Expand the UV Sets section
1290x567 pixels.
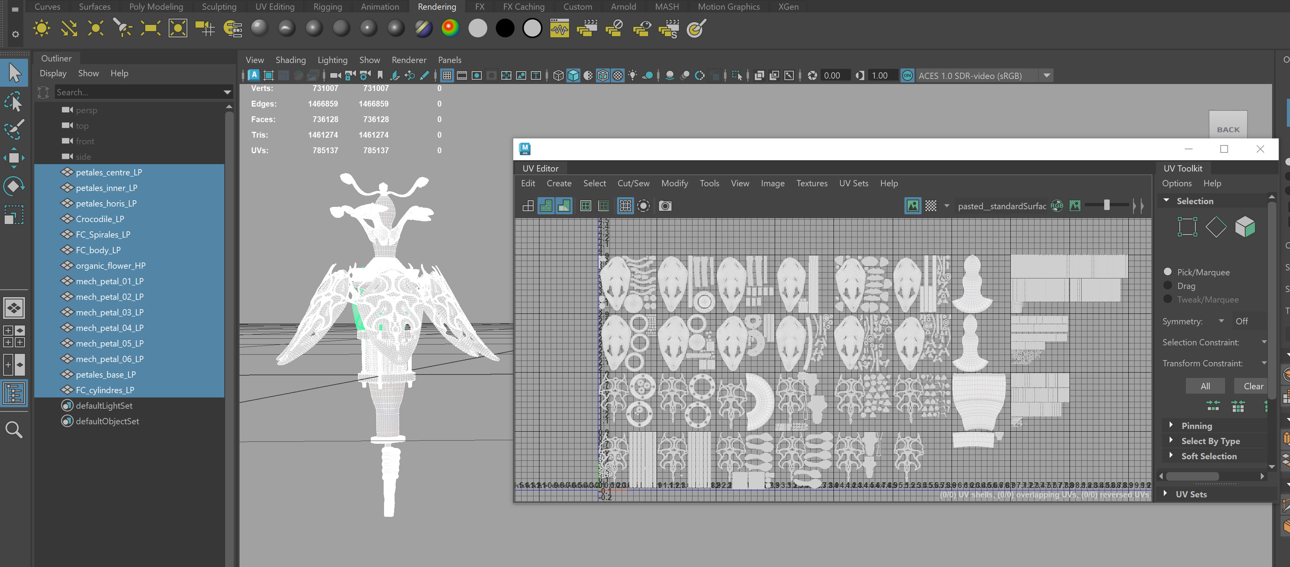pos(1165,493)
